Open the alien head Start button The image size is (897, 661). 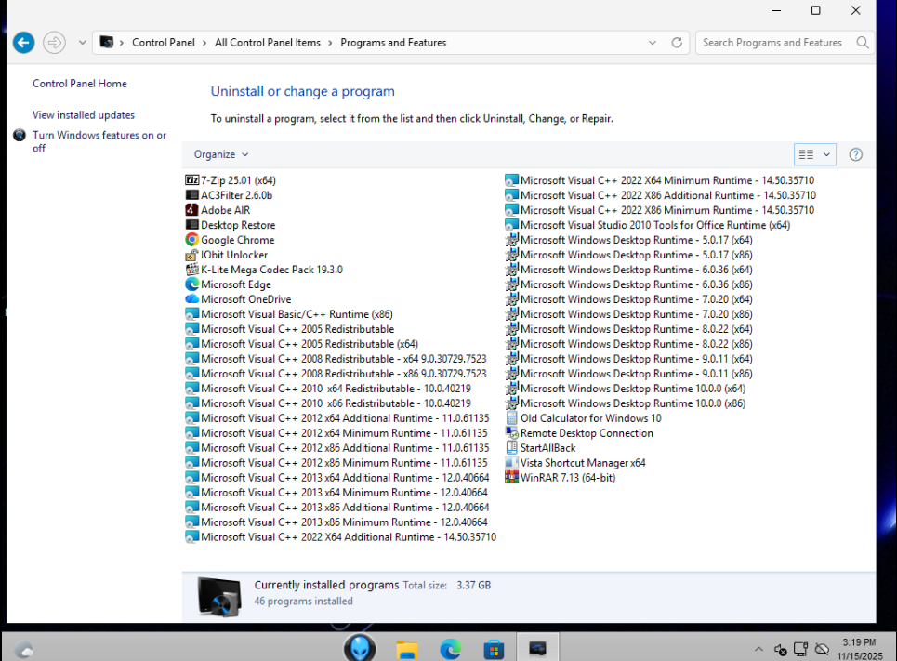(x=360, y=648)
